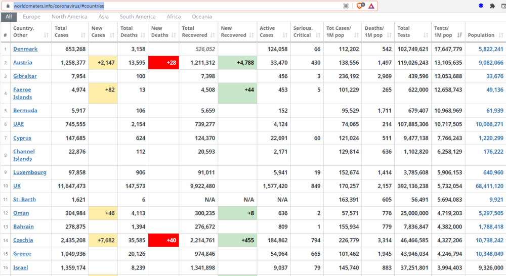Click the QR code icon in address bar
Image resolution: width=506 pixels, height=276 pixels.
coord(346,6)
